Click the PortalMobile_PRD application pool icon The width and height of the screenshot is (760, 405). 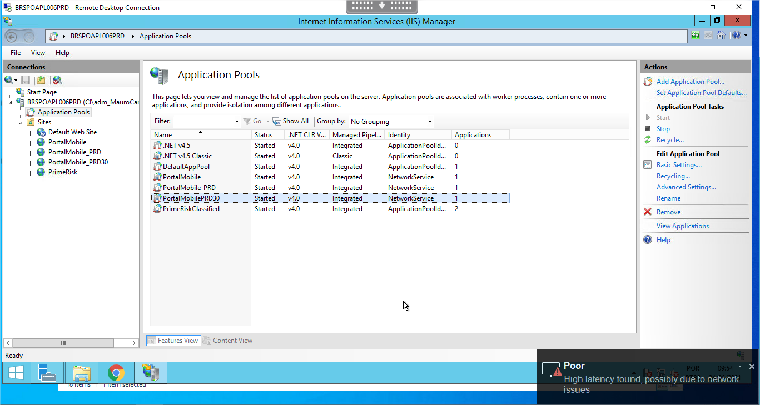[157, 188]
